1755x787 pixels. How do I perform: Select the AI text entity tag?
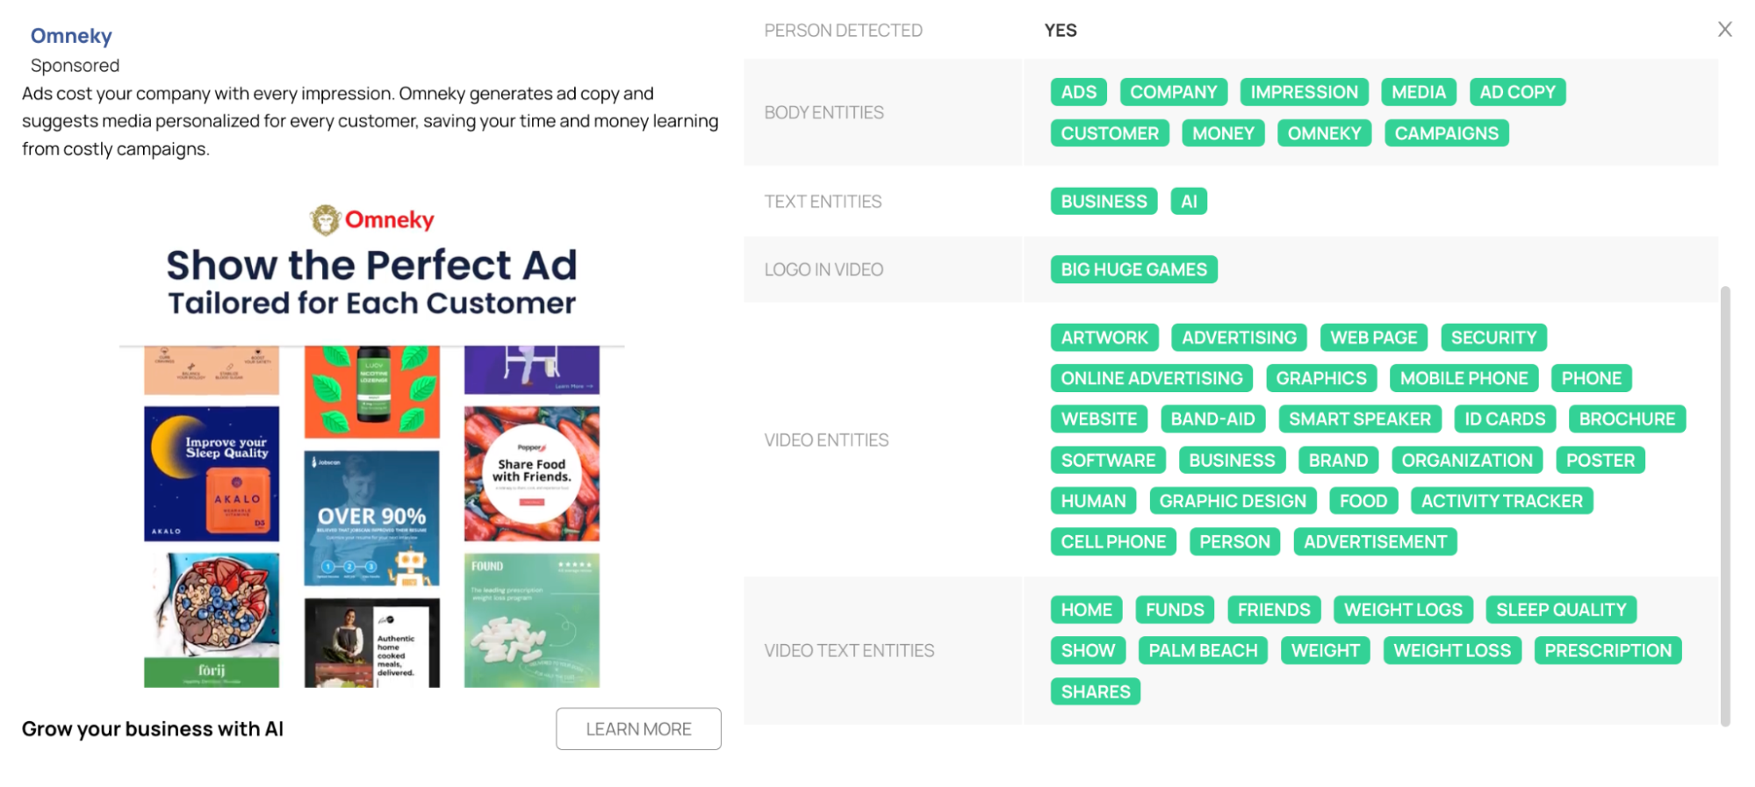click(x=1189, y=202)
